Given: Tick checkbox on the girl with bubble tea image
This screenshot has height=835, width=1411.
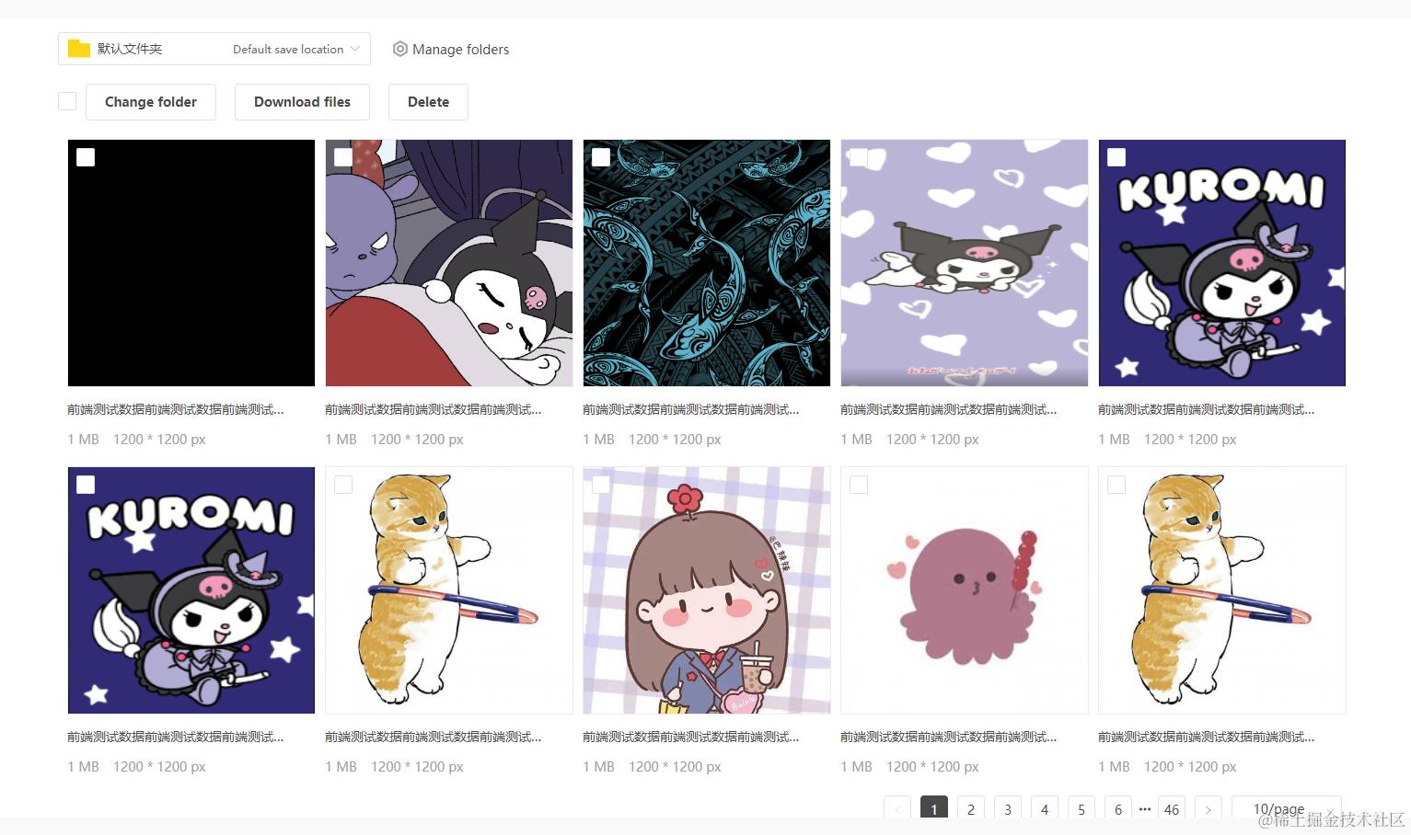Looking at the screenshot, I should pyautogui.click(x=601, y=485).
